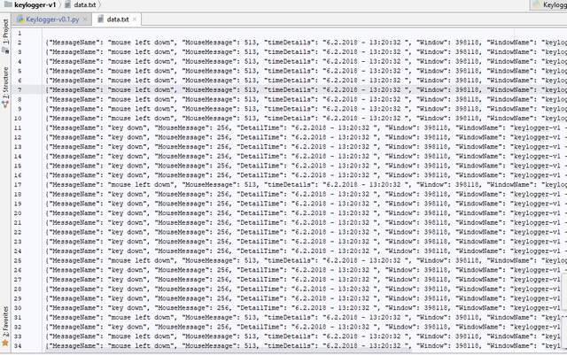Click "timeDetails" key on line 31
567x355 pixels.
289,317
